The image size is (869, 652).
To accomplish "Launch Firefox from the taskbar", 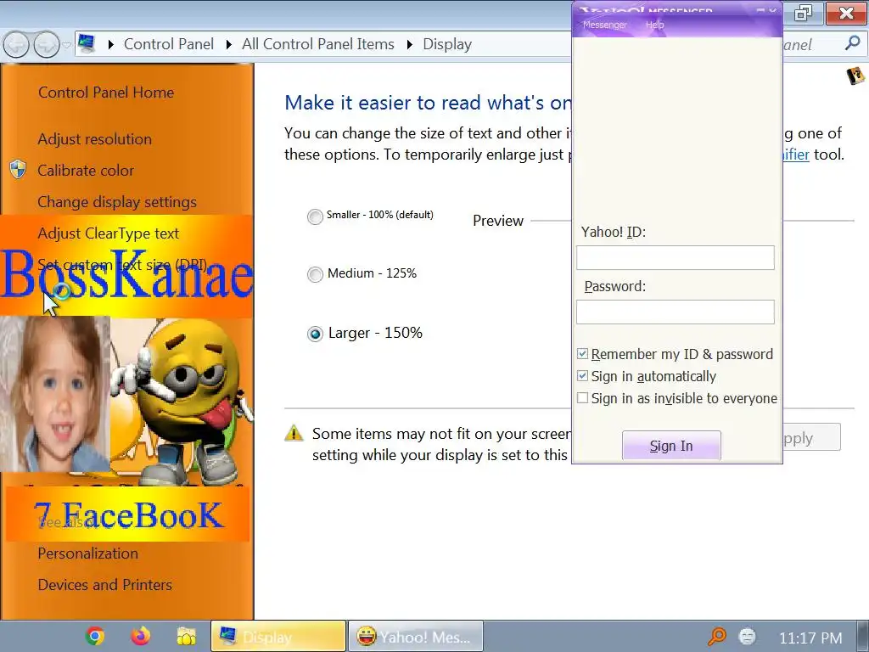I will pyautogui.click(x=140, y=636).
